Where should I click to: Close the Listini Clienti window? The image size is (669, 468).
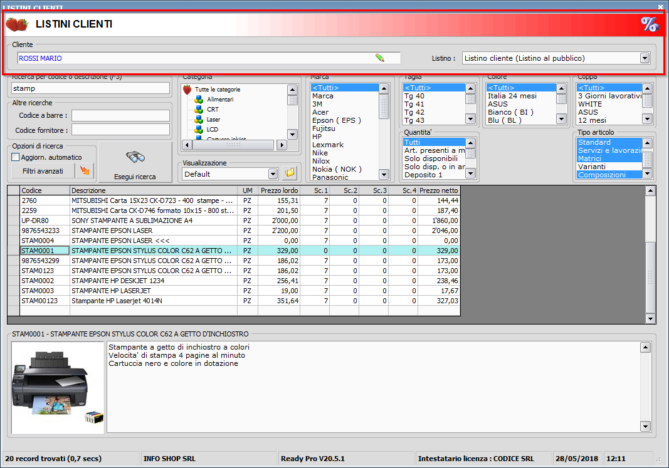click(660, 8)
